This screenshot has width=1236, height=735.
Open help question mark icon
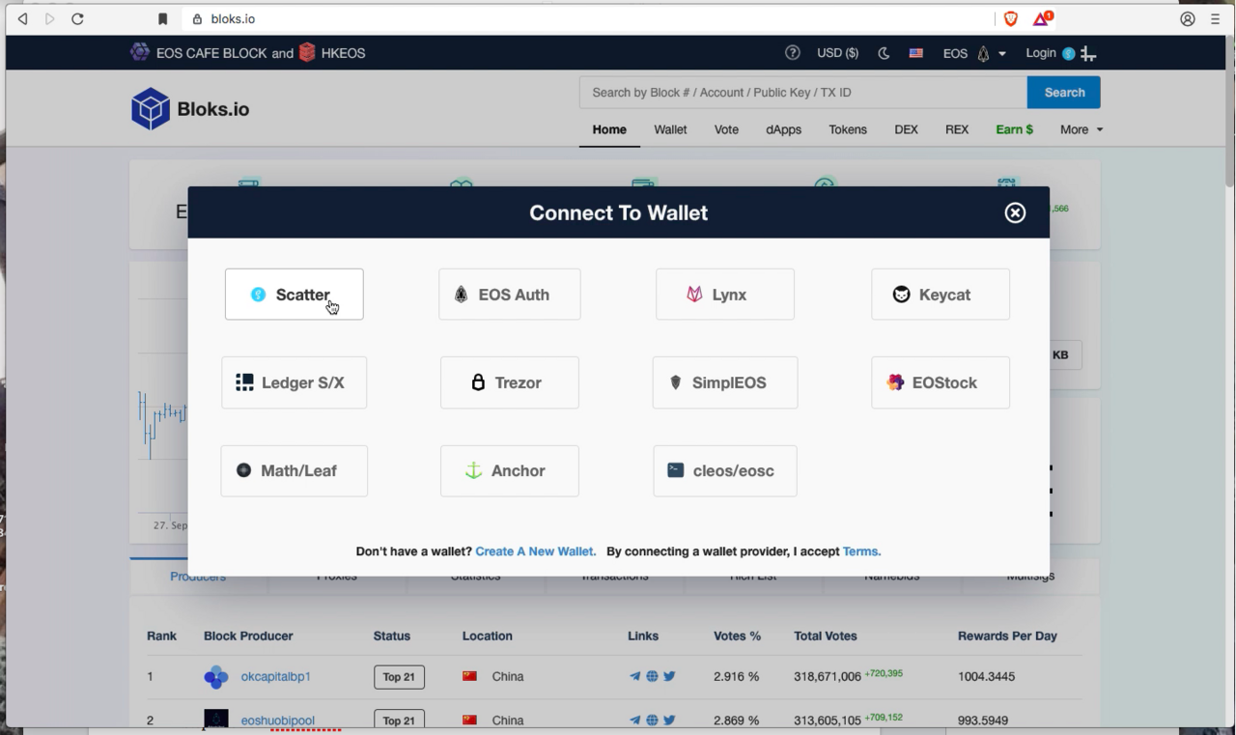[x=793, y=53]
